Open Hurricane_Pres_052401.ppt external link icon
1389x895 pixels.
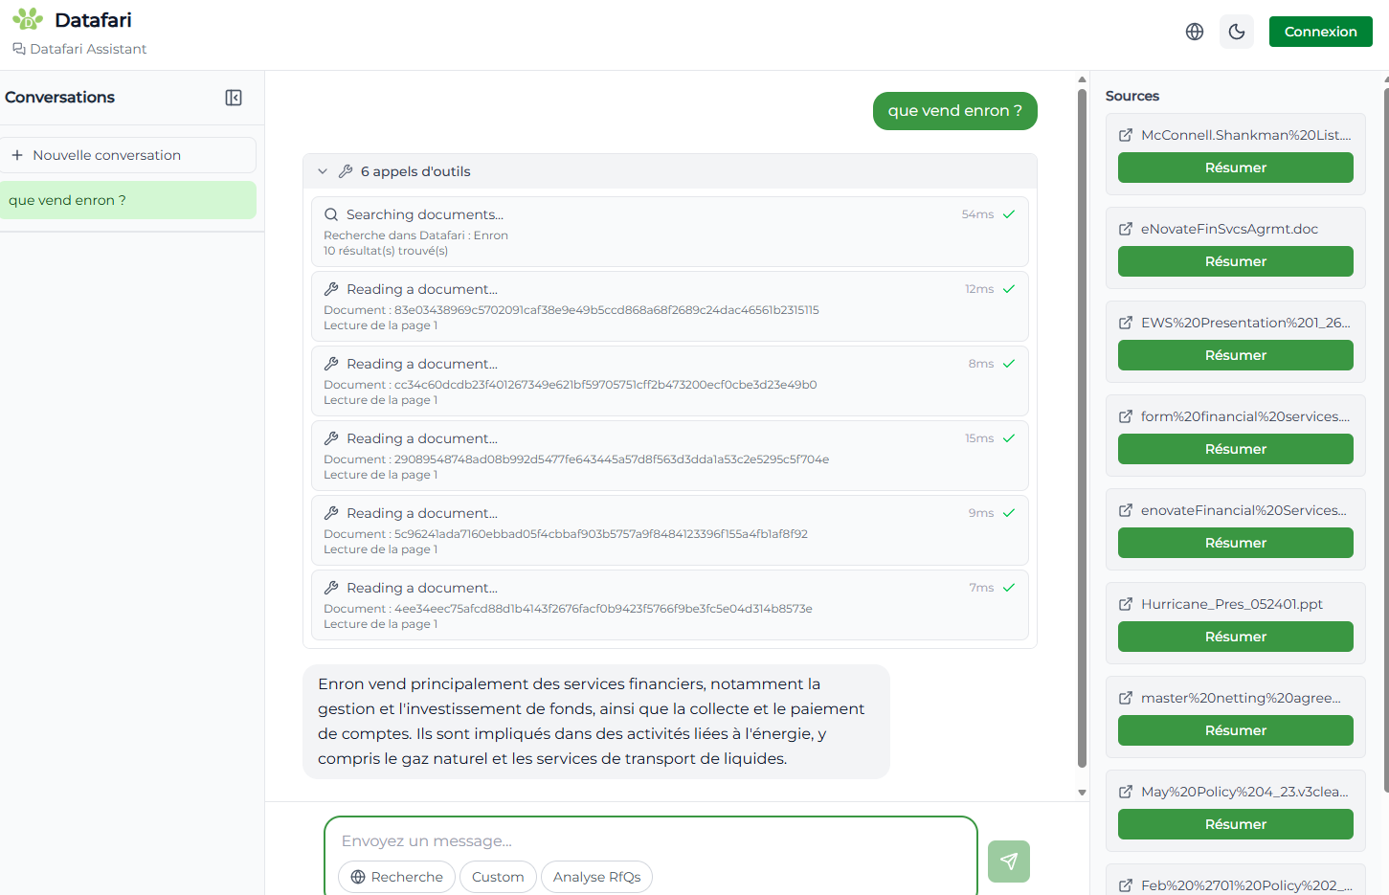(x=1126, y=604)
